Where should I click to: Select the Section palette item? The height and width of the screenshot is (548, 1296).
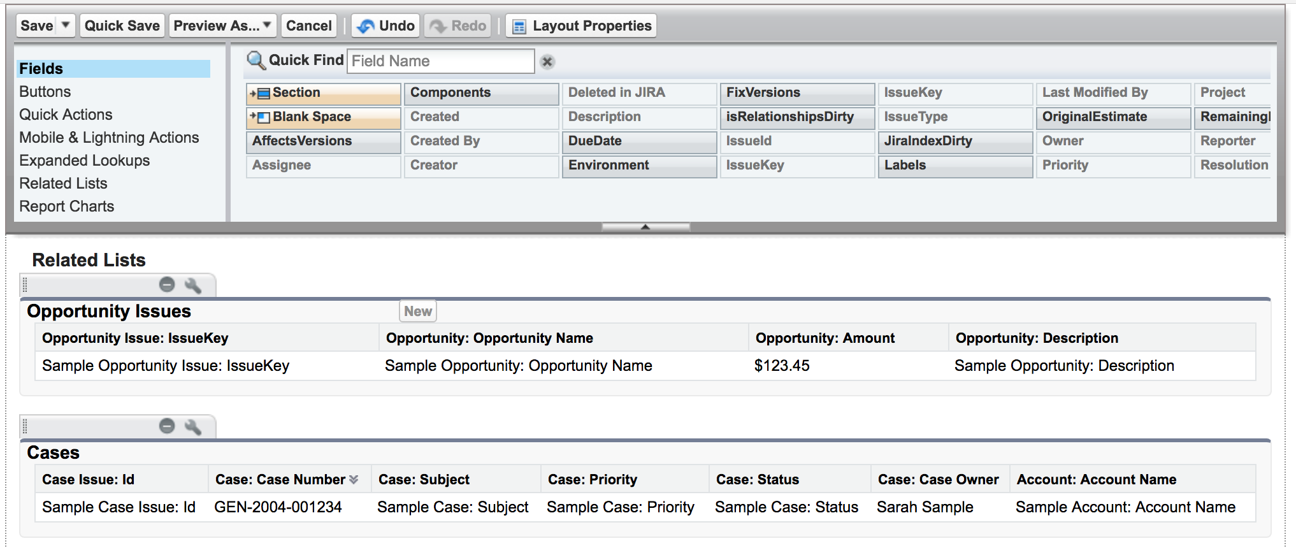[x=323, y=93]
